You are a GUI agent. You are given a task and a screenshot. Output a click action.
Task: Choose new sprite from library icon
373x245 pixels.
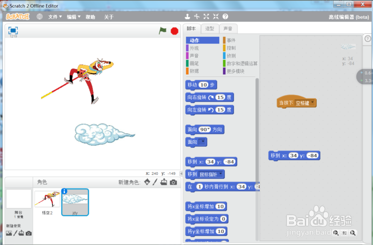(147, 182)
